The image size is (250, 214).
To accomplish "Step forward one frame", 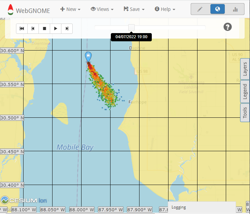I will coord(67,29).
